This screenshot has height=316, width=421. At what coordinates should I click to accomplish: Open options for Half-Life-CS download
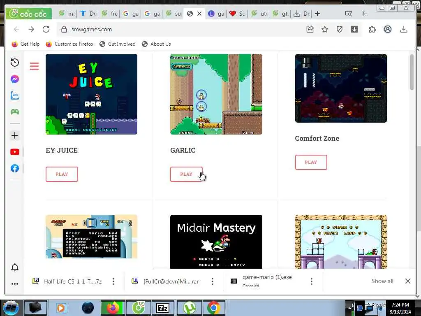(x=113, y=281)
